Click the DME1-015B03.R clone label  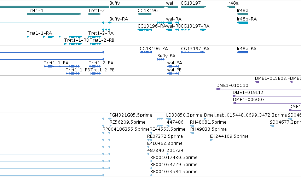click(272, 78)
